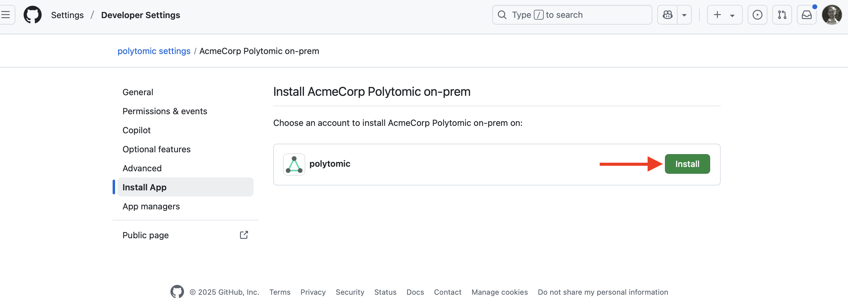Open the Security footer link

tap(350, 292)
